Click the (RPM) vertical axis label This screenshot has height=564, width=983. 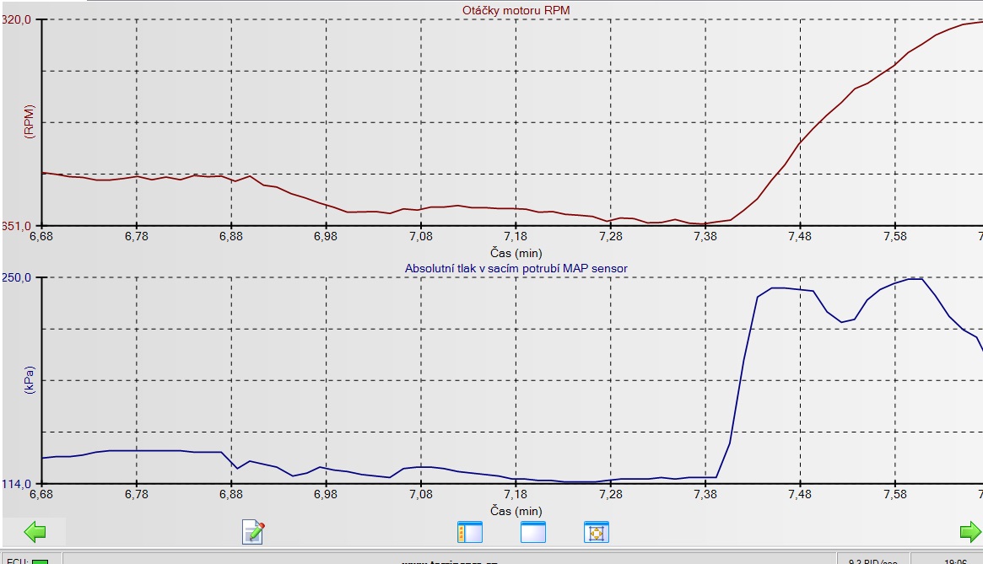click(30, 122)
